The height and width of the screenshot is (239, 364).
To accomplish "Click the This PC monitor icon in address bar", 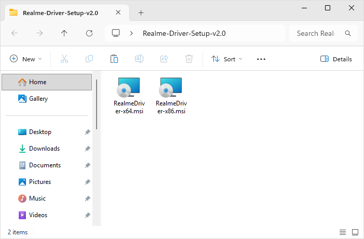I will (x=116, y=33).
